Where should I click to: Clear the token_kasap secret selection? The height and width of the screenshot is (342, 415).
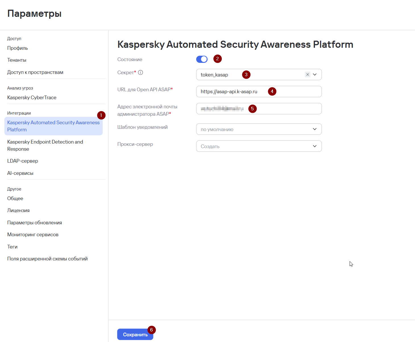(307, 74)
